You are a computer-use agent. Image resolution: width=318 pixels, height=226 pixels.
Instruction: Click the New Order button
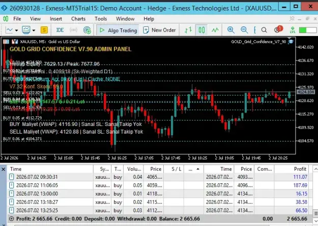(159, 30)
